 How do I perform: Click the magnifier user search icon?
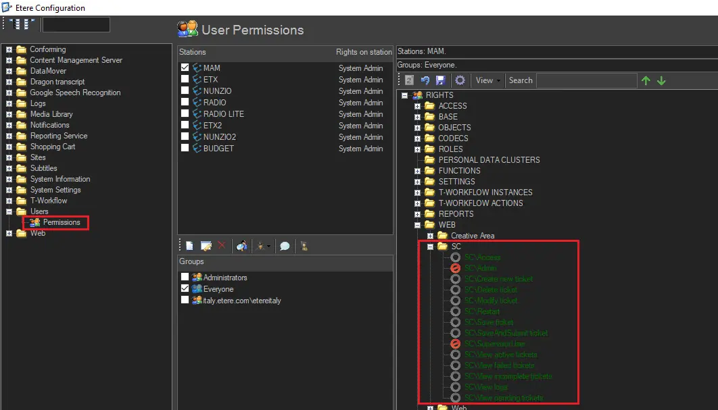tap(241, 246)
